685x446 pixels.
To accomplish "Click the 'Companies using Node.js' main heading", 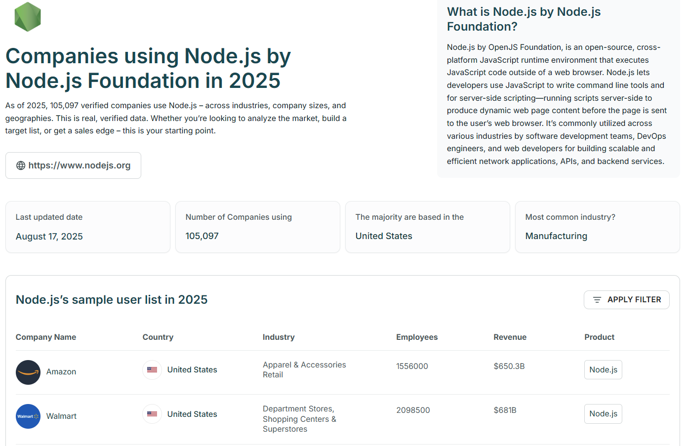I will tap(148, 68).
